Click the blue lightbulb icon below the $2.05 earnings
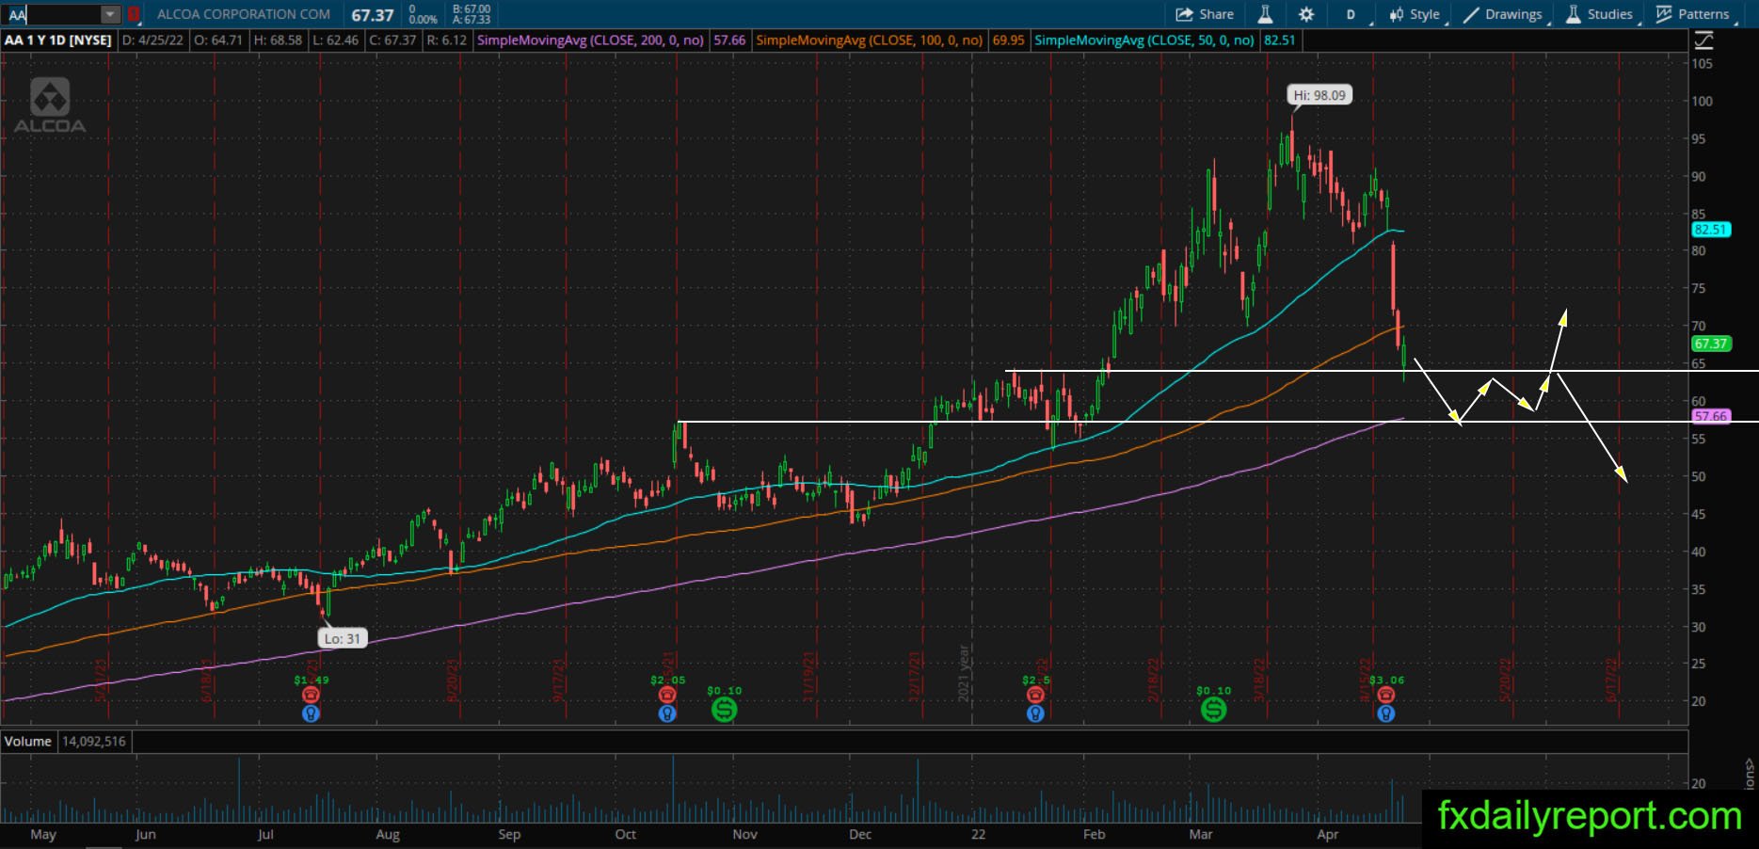Viewport: 1759px width, 849px height. [667, 713]
